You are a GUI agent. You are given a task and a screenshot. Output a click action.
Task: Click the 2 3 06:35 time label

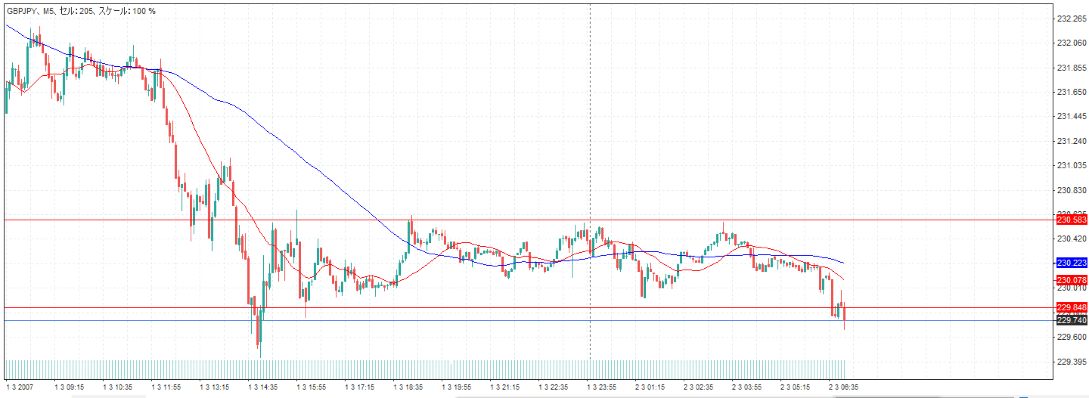(x=843, y=387)
